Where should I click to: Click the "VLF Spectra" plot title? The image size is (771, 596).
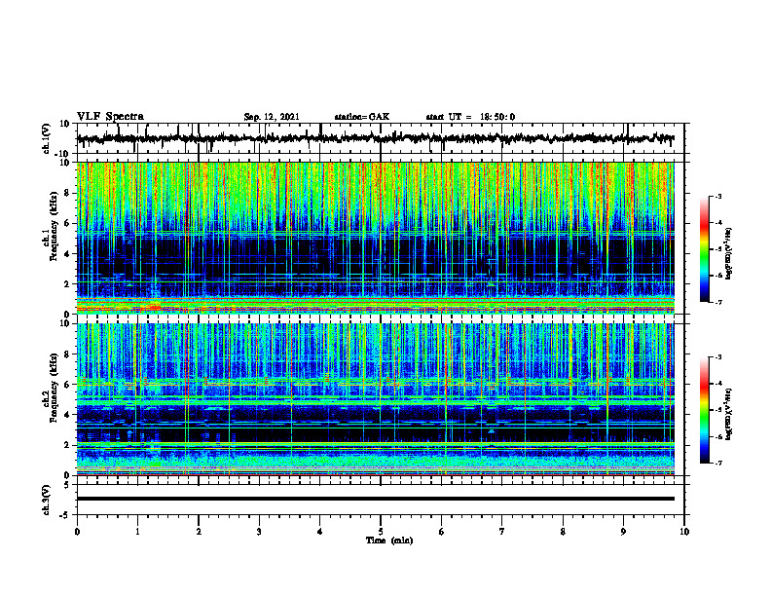pyautogui.click(x=110, y=117)
